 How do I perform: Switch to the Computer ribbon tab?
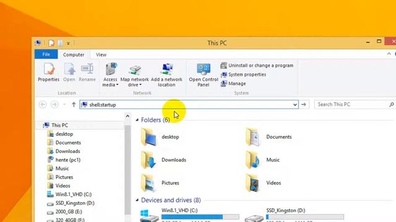click(x=74, y=55)
